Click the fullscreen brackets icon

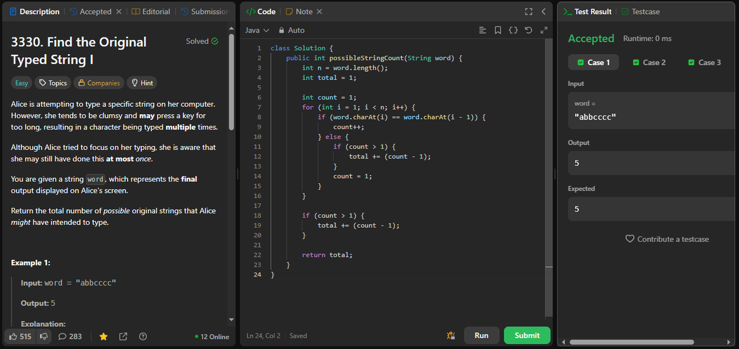[x=528, y=12]
